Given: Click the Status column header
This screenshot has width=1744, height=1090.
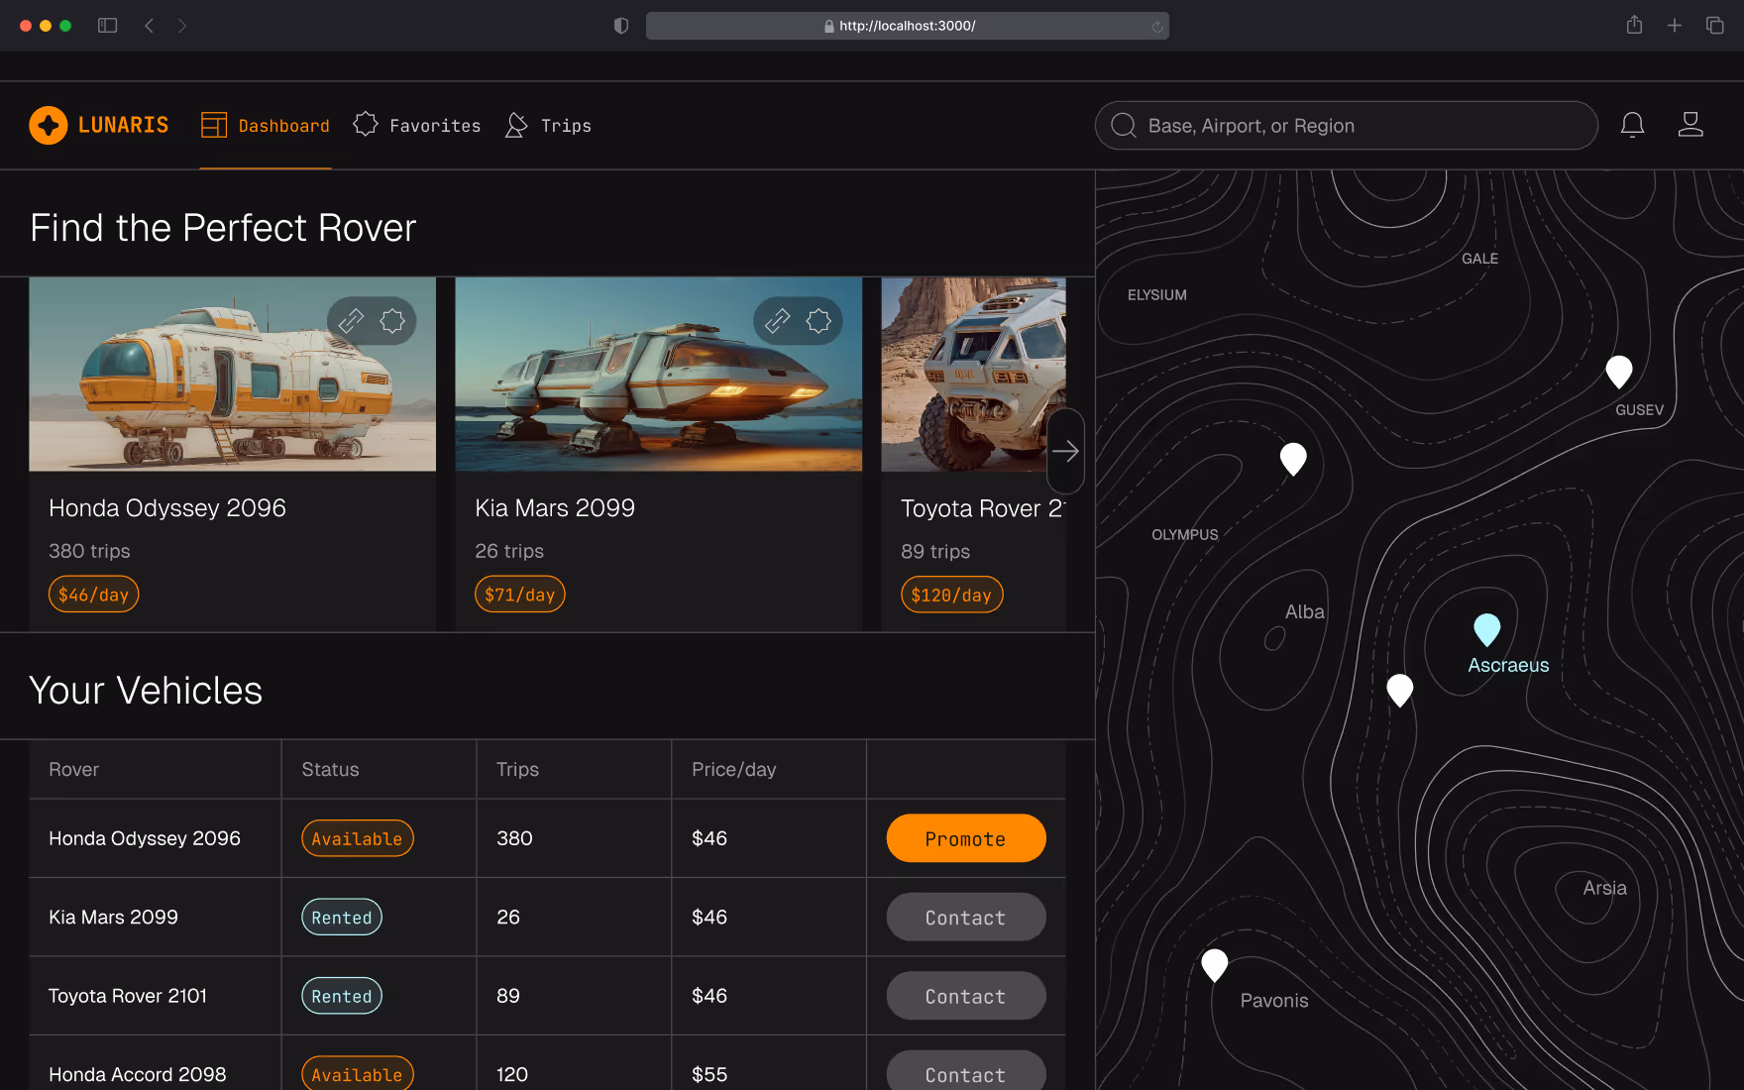Looking at the screenshot, I should coord(330,769).
